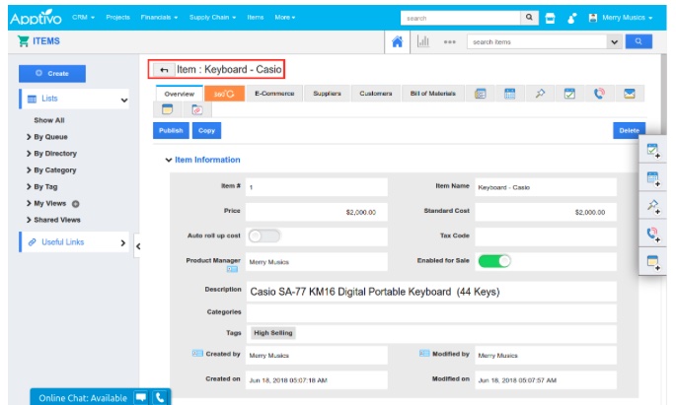Open Items in top menu
The image size is (676, 405).
(256, 17)
